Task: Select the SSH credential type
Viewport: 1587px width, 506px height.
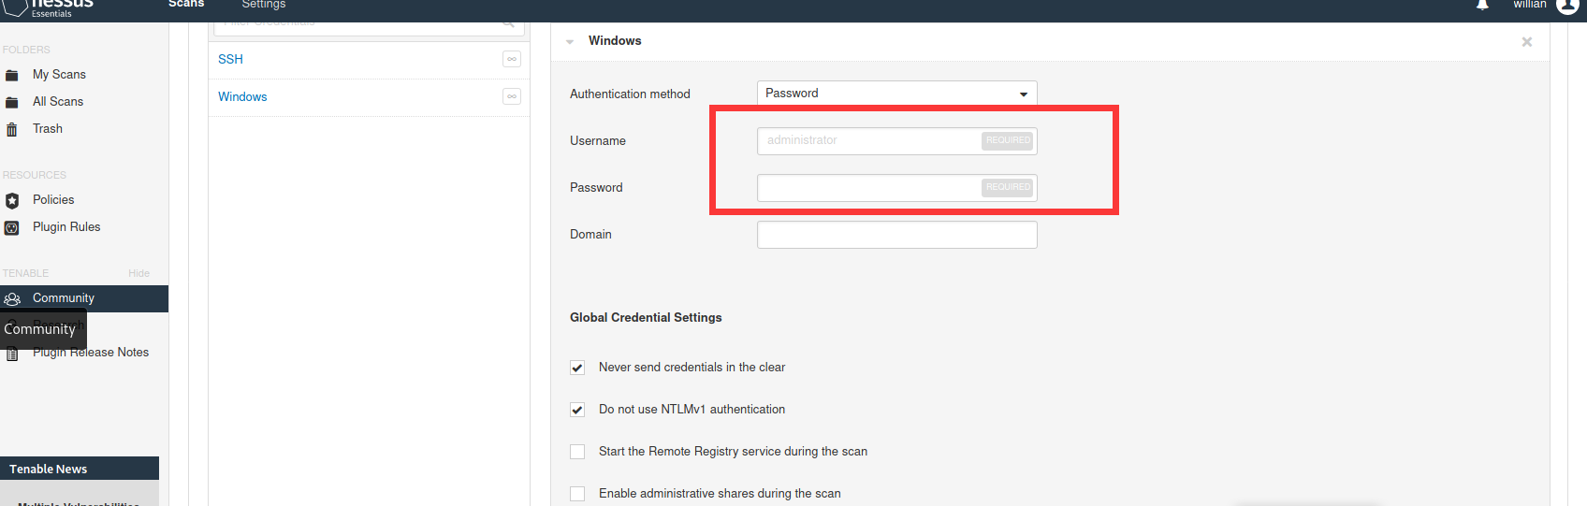Action: tap(230, 60)
